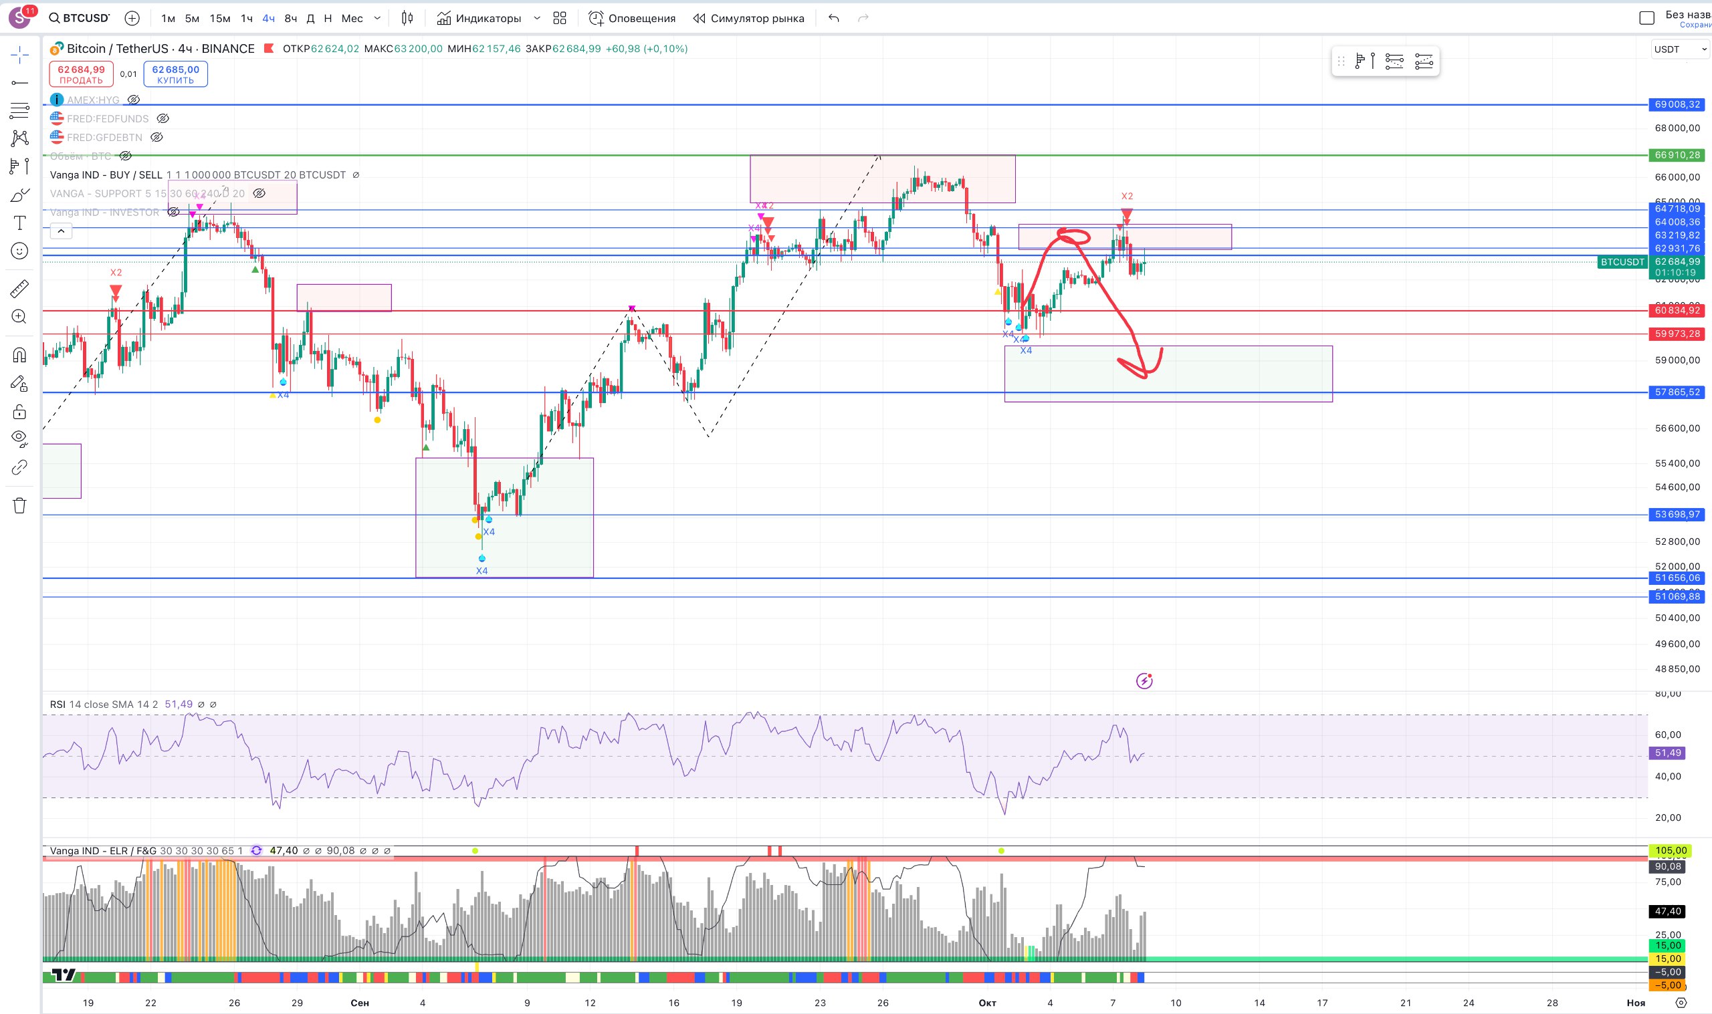
Task: Toggle stay in drawing mode
Action: pos(20,383)
